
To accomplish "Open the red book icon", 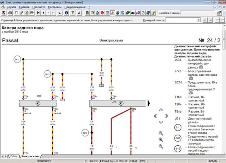I will click(x=102, y=13).
